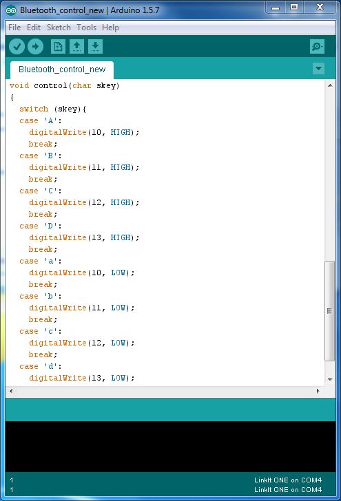Click the Verify checkmark button
This screenshot has height=501, width=341.
(x=17, y=47)
